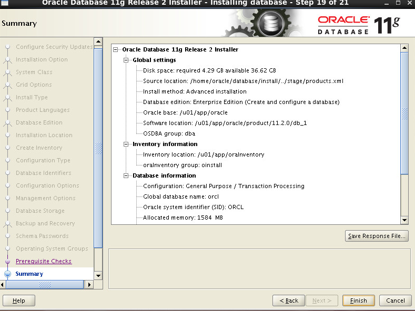
Task: Select Install method: Advanced installation row
Action: pos(195,91)
